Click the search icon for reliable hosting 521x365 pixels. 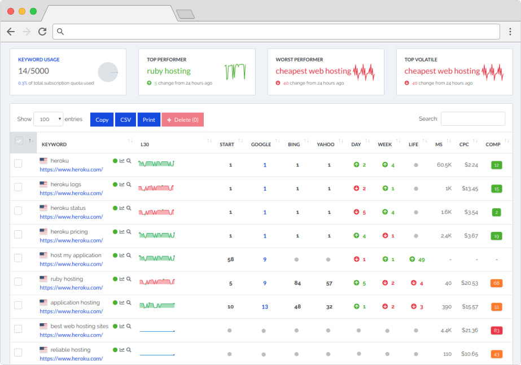[129, 350]
